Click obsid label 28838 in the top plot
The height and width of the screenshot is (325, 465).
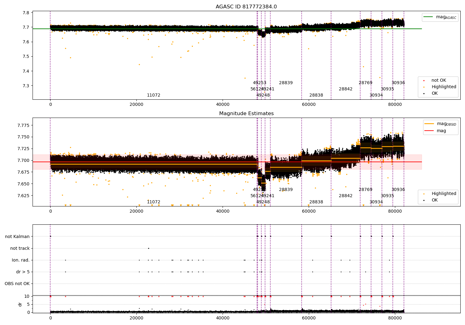(316, 95)
